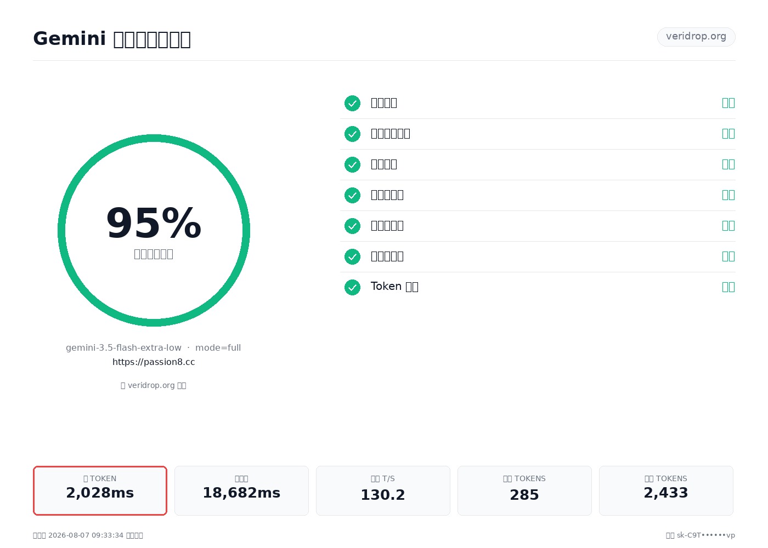
Task: Click the topmost green check icon in checklist
Action: (x=352, y=103)
